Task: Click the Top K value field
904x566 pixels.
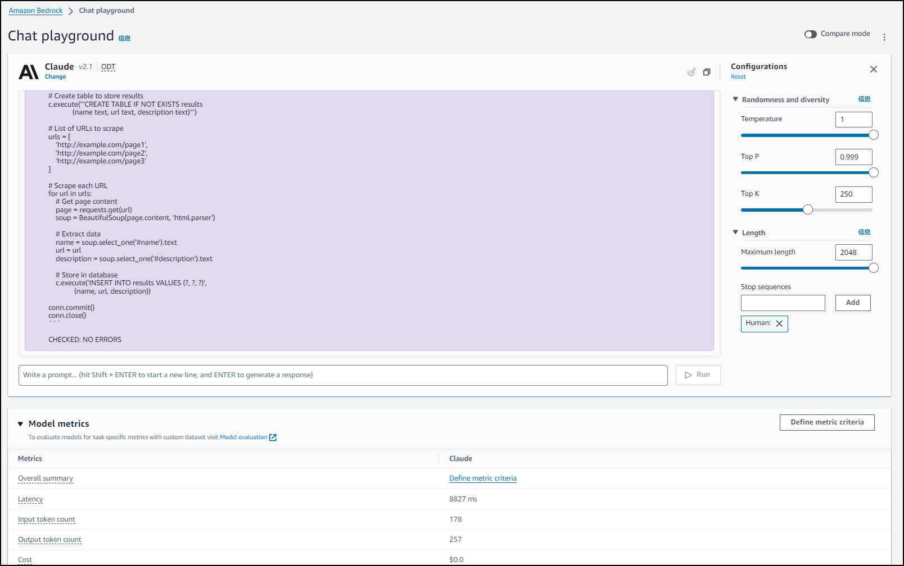Action: [853, 194]
